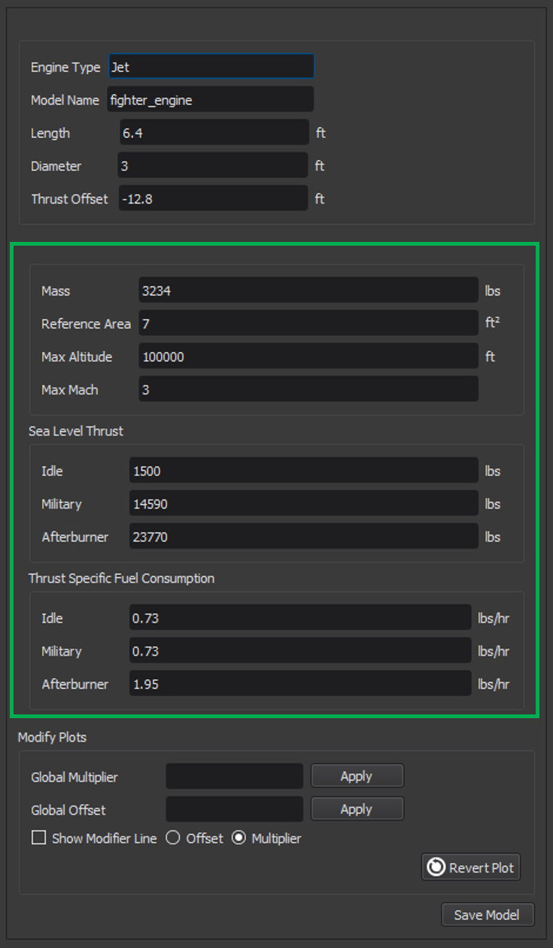
Task: Click the Reference Area input
Action: (x=308, y=323)
